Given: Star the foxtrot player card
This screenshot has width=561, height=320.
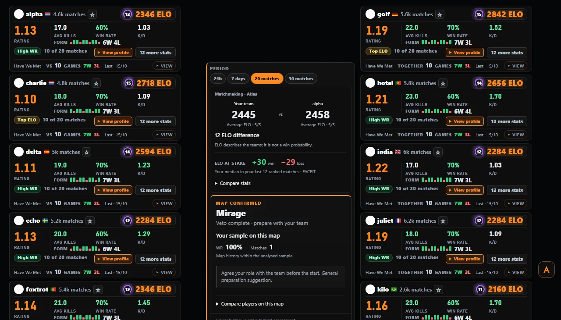Looking at the screenshot, I should (x=98, y=290).
